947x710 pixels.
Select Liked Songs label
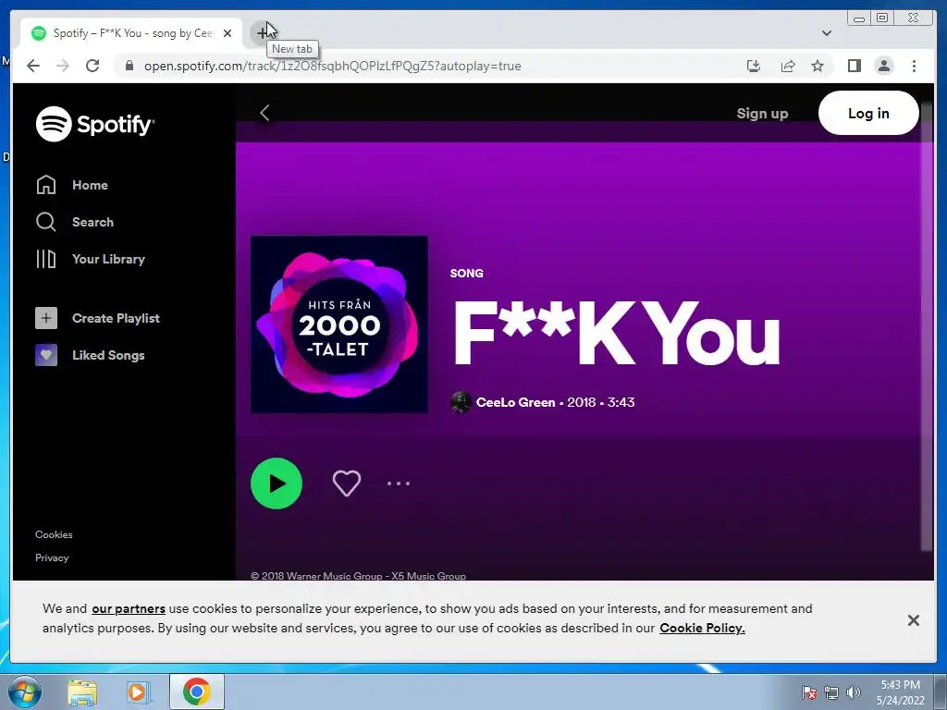point(108,355)
